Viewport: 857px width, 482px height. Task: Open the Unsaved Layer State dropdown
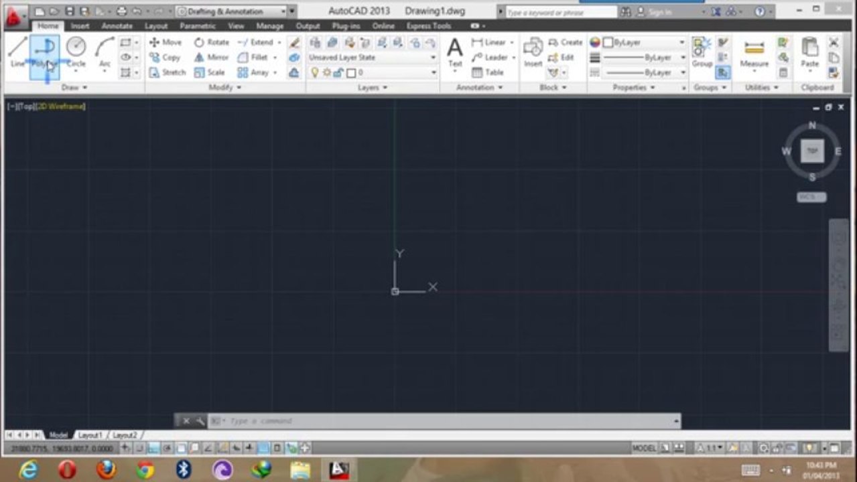tap(372, 58)
